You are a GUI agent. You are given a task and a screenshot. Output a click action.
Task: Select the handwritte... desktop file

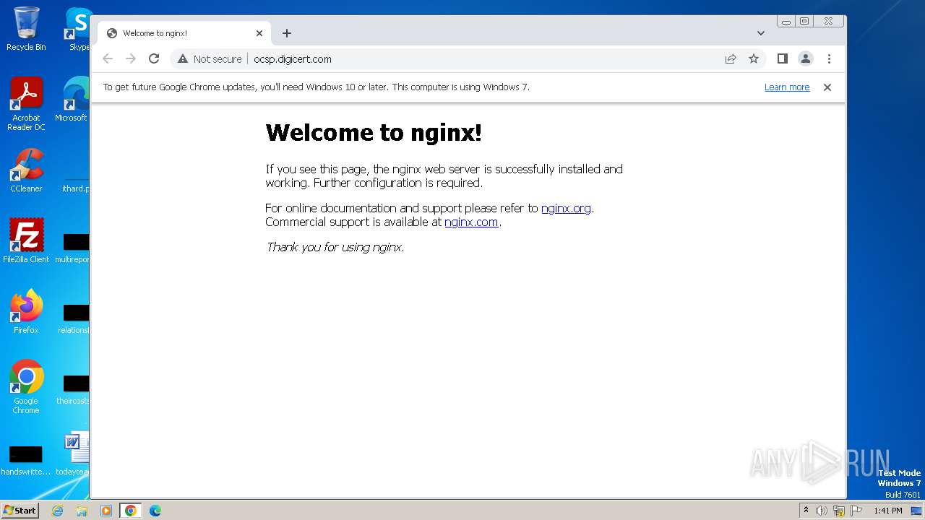(26, 459)
